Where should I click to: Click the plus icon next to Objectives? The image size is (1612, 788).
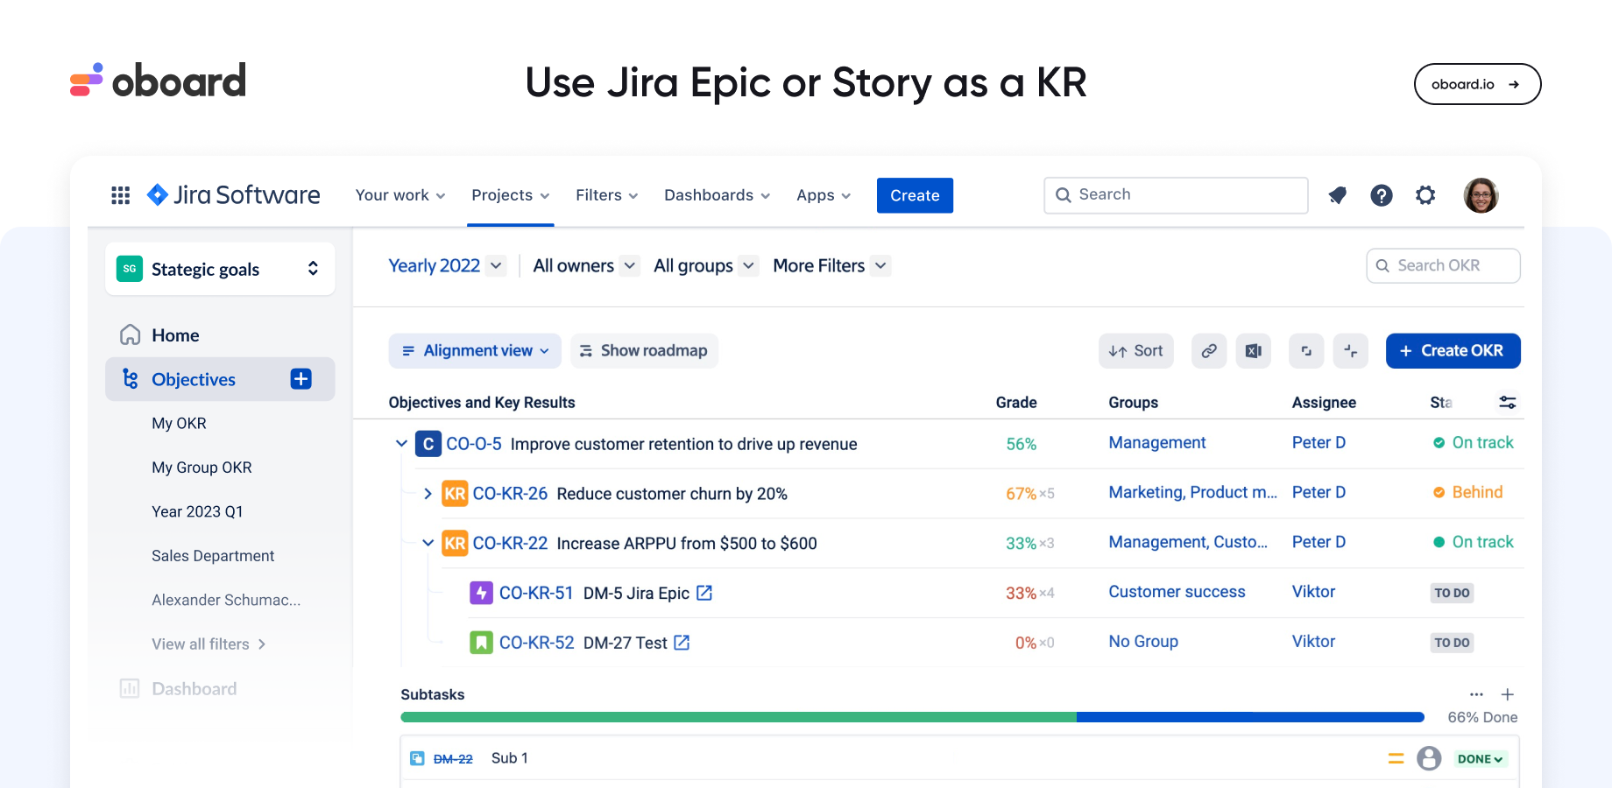(300, 378)
